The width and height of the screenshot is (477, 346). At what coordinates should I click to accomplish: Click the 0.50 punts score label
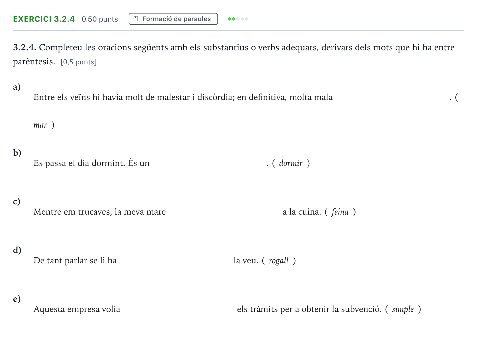(100, 19)
